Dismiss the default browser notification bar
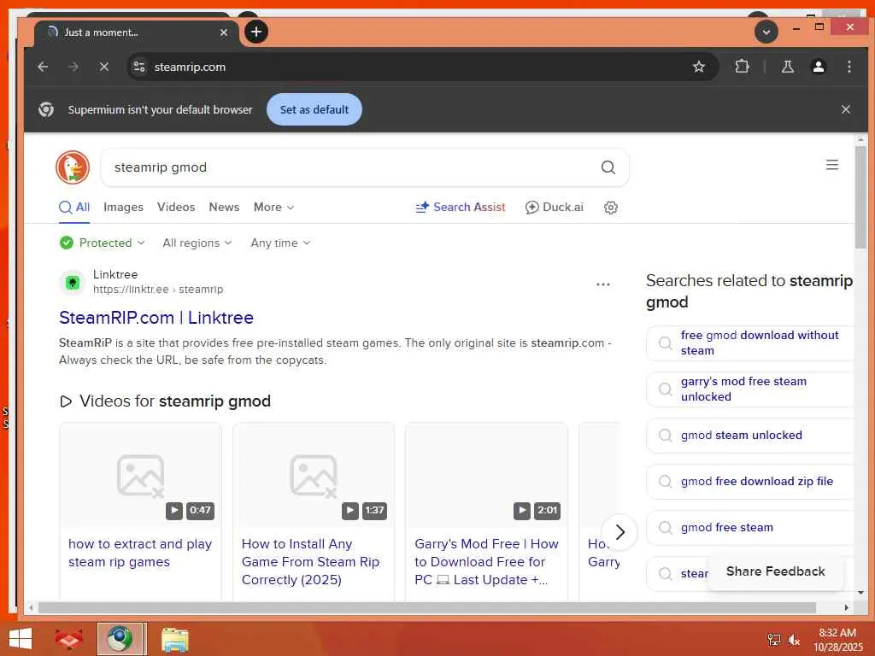 845,109
